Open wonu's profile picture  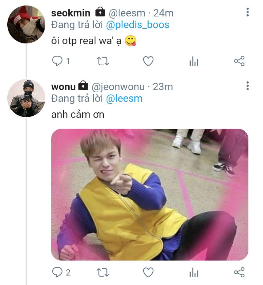coord(26,98)
